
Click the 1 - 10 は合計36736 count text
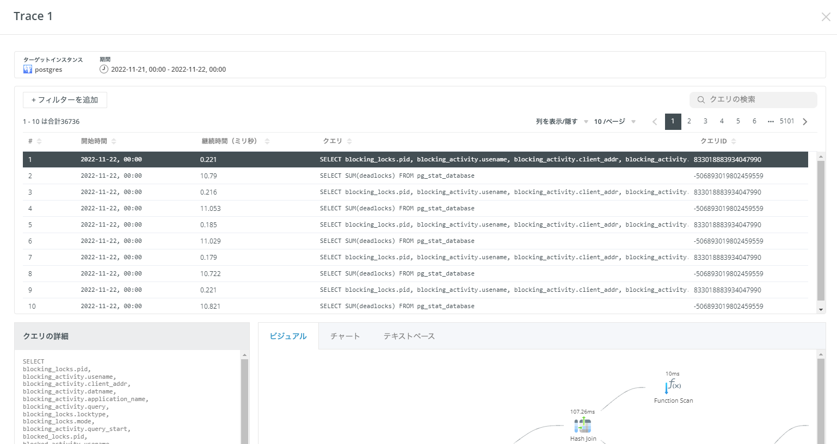(51, 122)
